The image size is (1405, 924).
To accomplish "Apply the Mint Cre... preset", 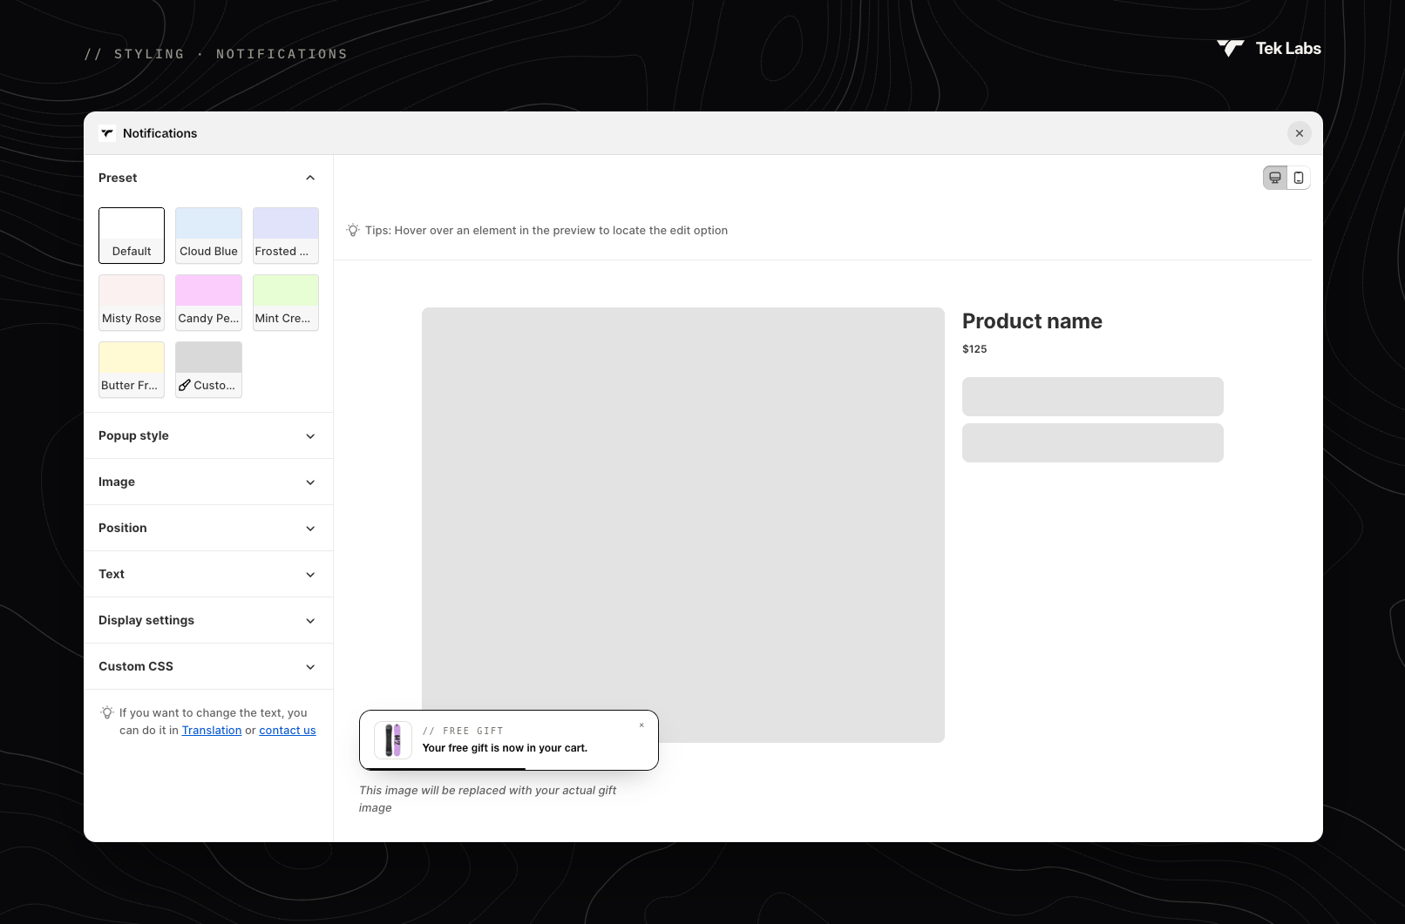I will click(286, 302).
